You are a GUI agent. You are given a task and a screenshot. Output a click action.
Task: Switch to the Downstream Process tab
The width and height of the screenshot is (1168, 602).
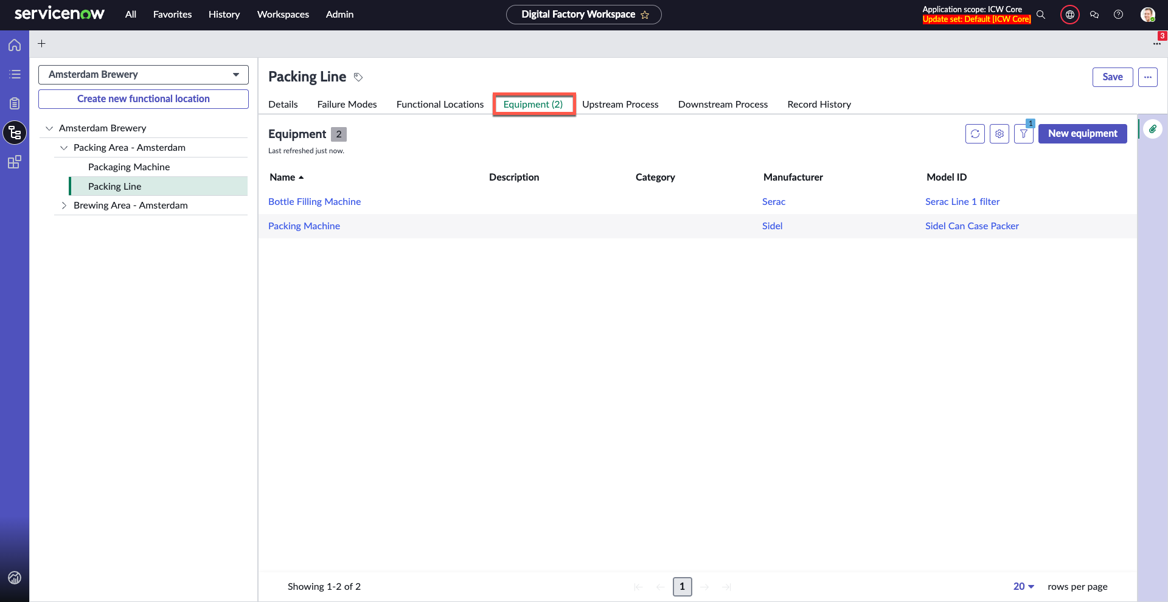click(723, 105)
